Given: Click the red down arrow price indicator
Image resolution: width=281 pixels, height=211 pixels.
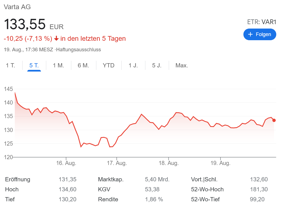Looking at the screenshot, I should 56,39.
